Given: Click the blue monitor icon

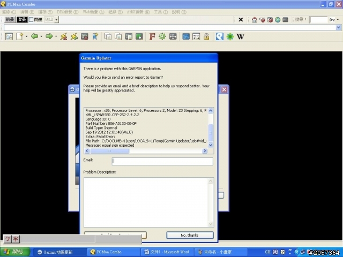Looking at the screenshot, I should (186, 36).
